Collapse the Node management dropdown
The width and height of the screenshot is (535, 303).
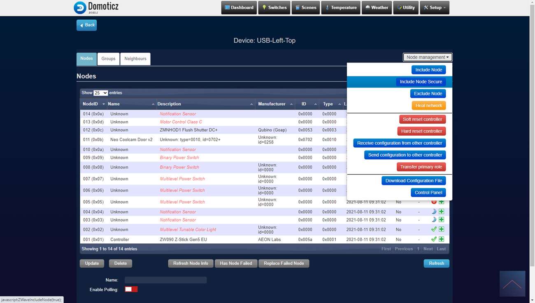428,58
